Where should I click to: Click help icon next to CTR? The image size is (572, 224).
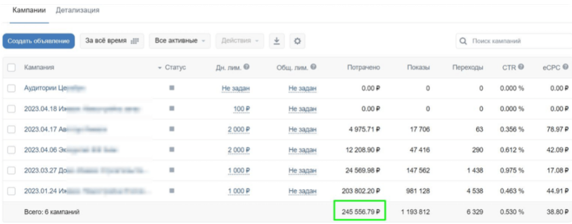pyautogui.click(x=521, y=67)
